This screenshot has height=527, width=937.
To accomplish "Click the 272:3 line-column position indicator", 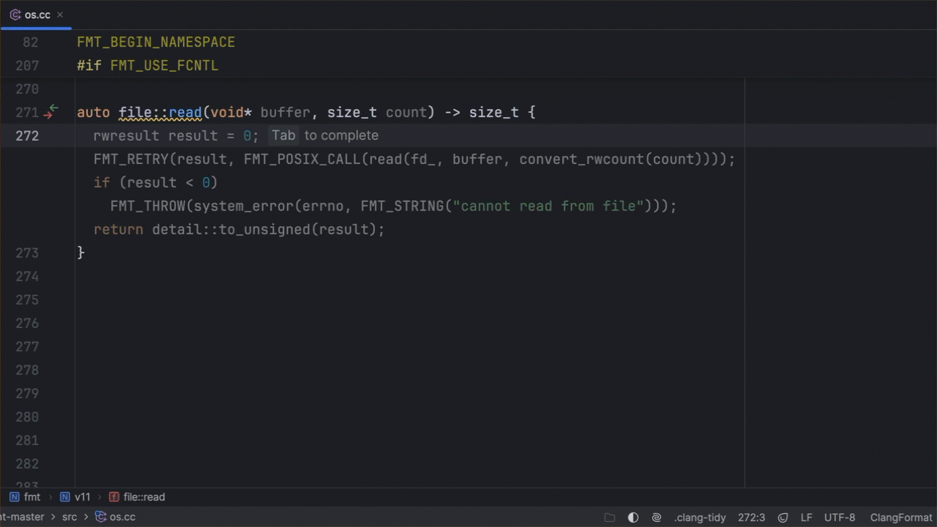I will (751, 517).
